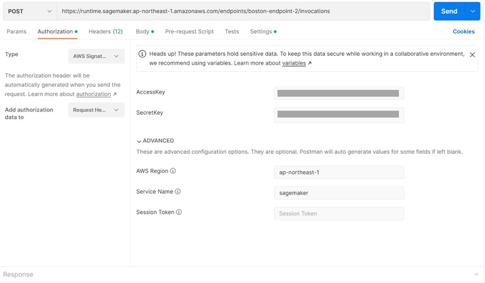Image resolution: width=485 pixels, height=283 pixels.
Task: Open the Body tab
Action: click(143, 32)
